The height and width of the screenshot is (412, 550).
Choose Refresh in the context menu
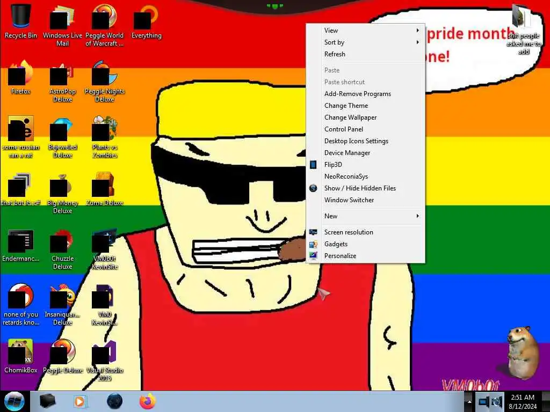click(365, 54)
